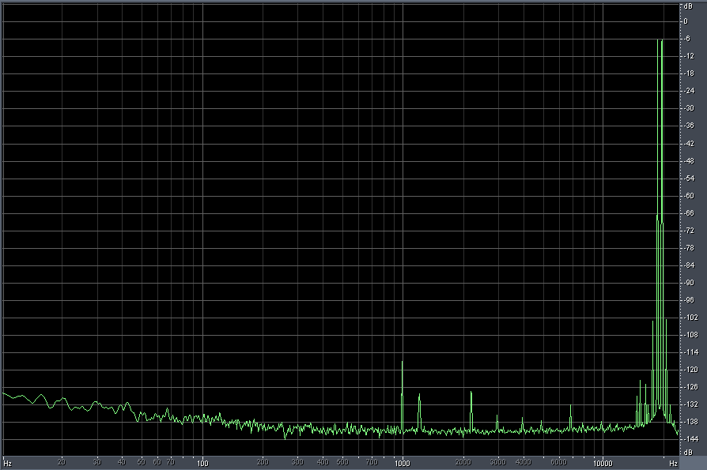Click the 50 Hz axis label

(x=141, y=461)
